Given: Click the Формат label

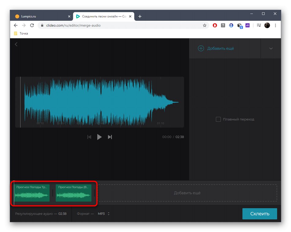Looking at the screenshot, I should [83, 214].
